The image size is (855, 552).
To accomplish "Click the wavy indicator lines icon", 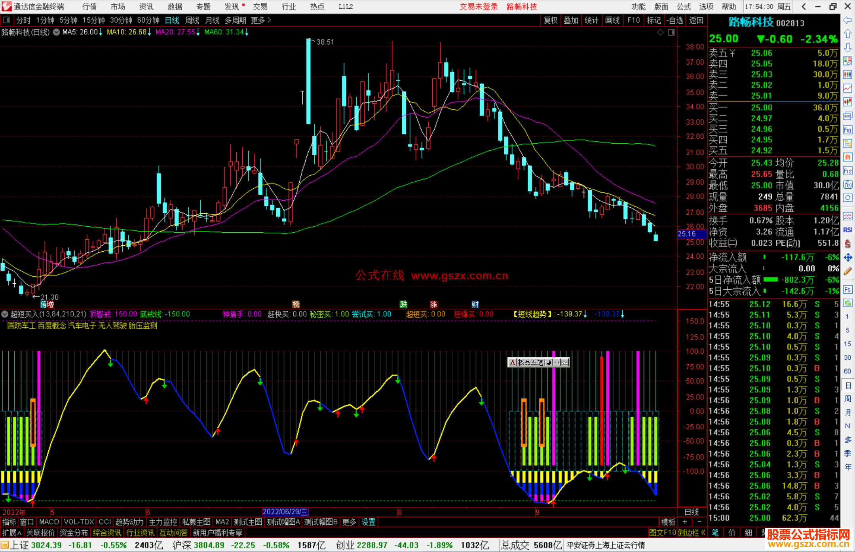I will [x=847, y=216].
